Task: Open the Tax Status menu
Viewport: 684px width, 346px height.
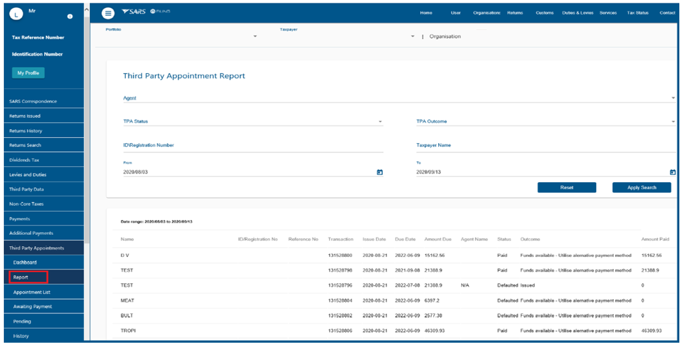Action: (x=637, y=13)
